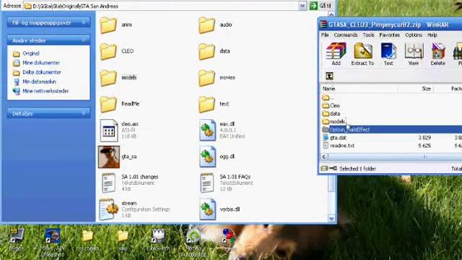Click the WinRAR Extract To button

point(362,54)
